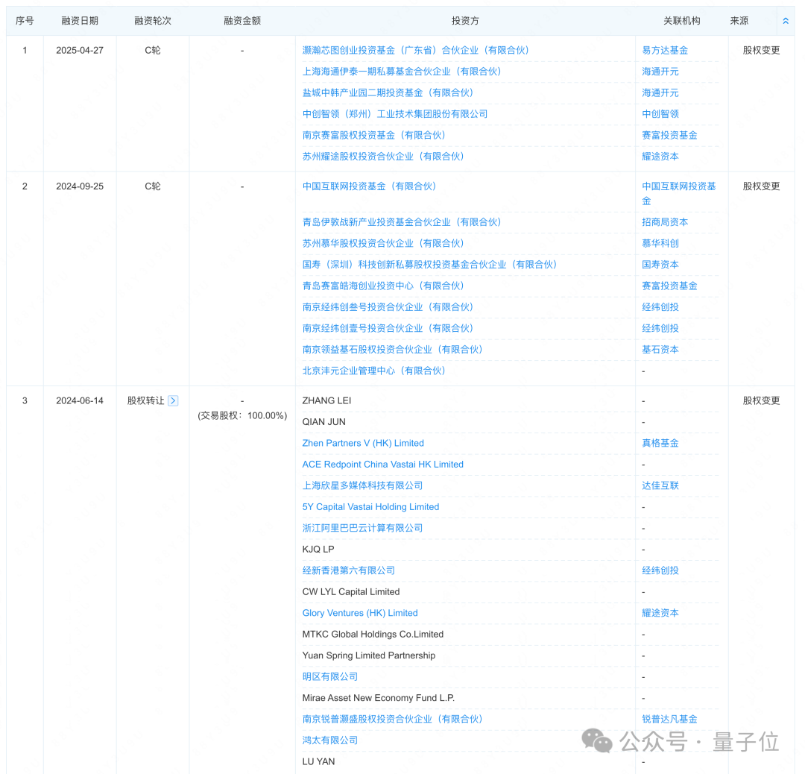Open 经纬创投 link in 经纬创叁号 row
Screen dimensions: 805x774
pos(660,307)
